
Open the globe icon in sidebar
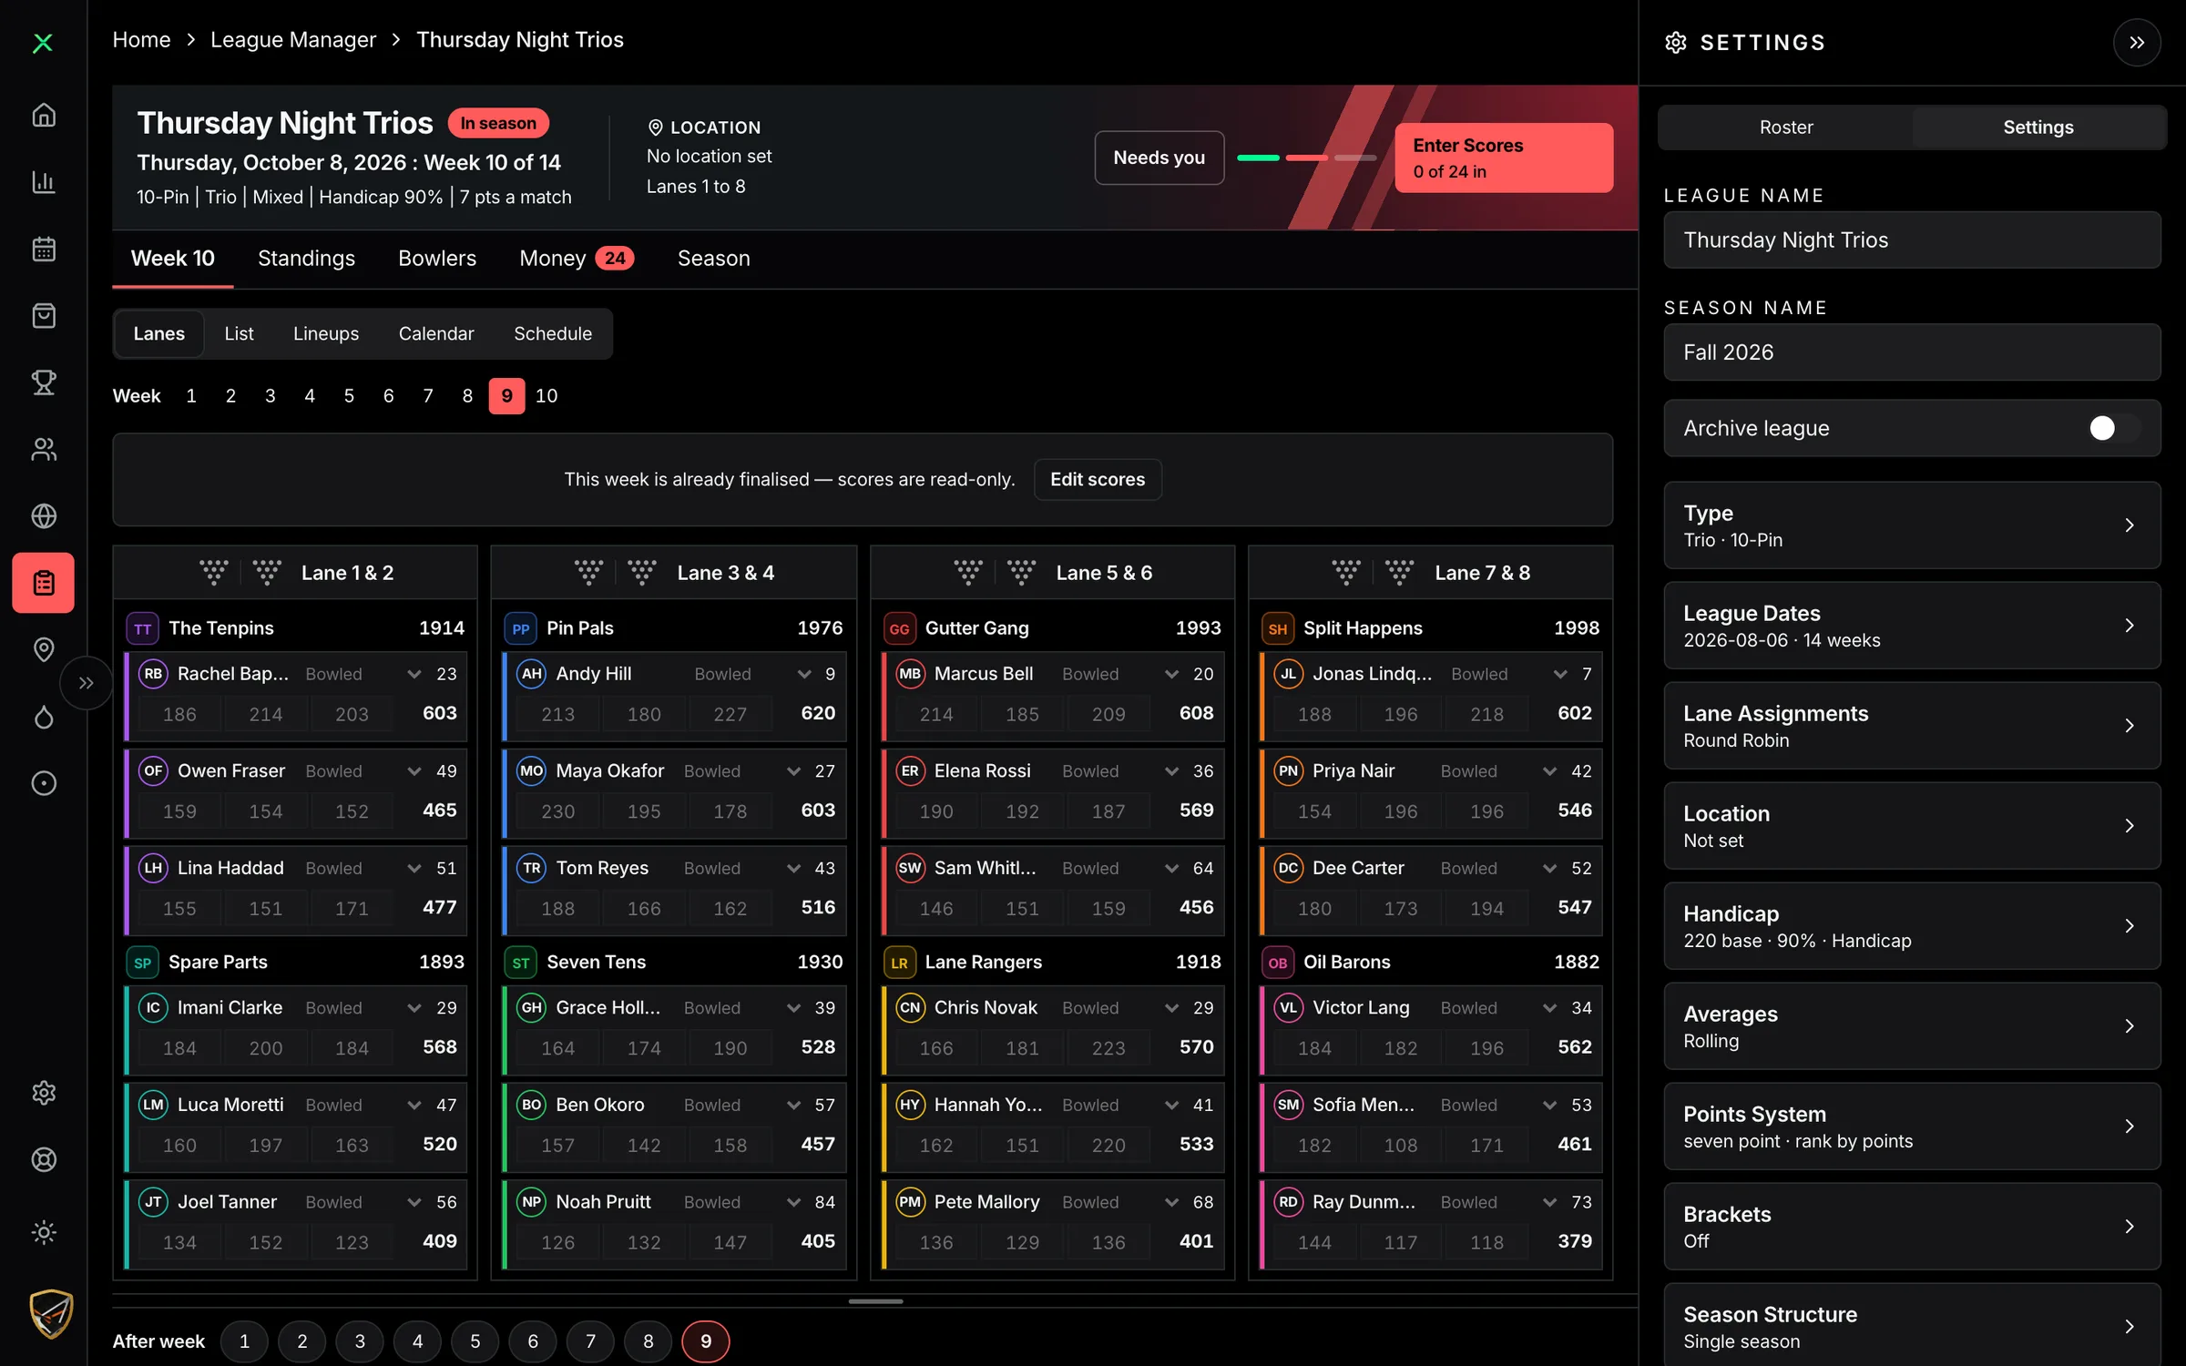click(x=44, y=516)
